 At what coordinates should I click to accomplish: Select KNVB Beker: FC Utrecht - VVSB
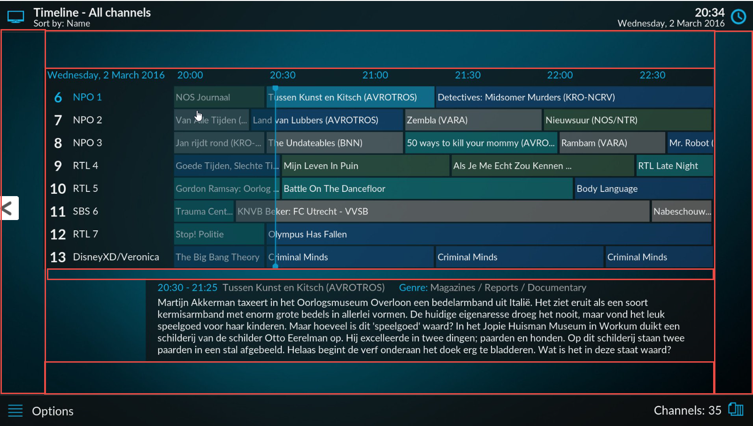click(443, 211)
